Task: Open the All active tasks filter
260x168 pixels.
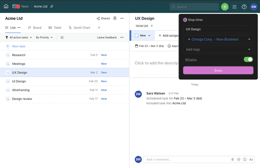Action: click(19, 38)
